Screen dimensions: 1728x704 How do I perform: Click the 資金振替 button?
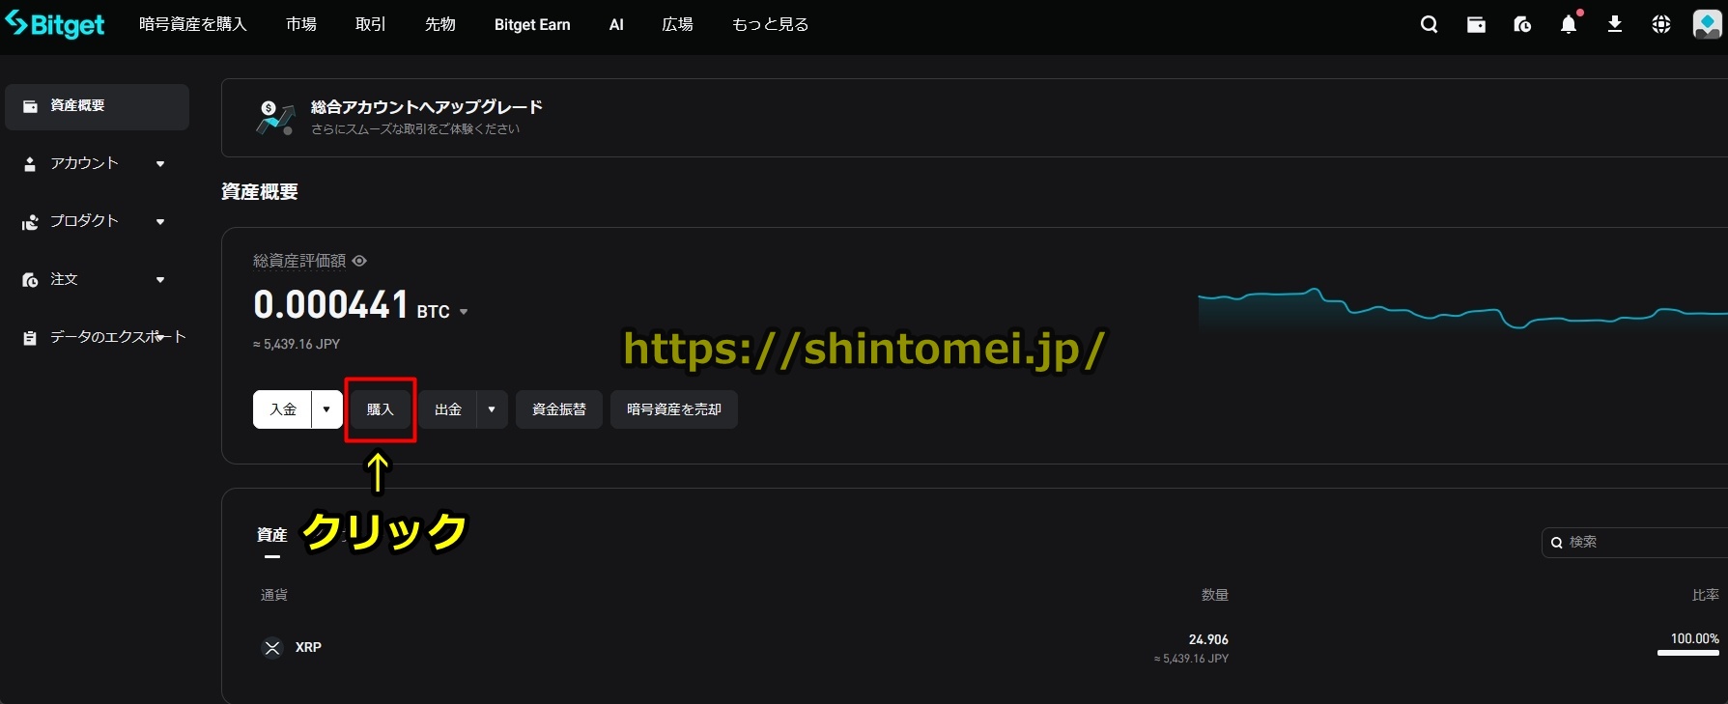coord(559,409)
